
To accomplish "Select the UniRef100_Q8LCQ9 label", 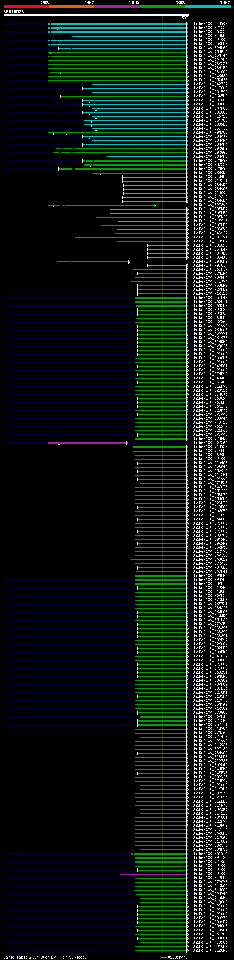I will pyautogui.click(x=210, y=72).
